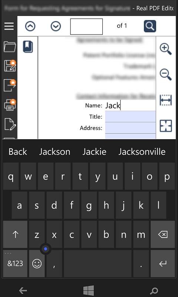Click the page number input box
The height and width of the screenshot is (297, 178).
86,26
